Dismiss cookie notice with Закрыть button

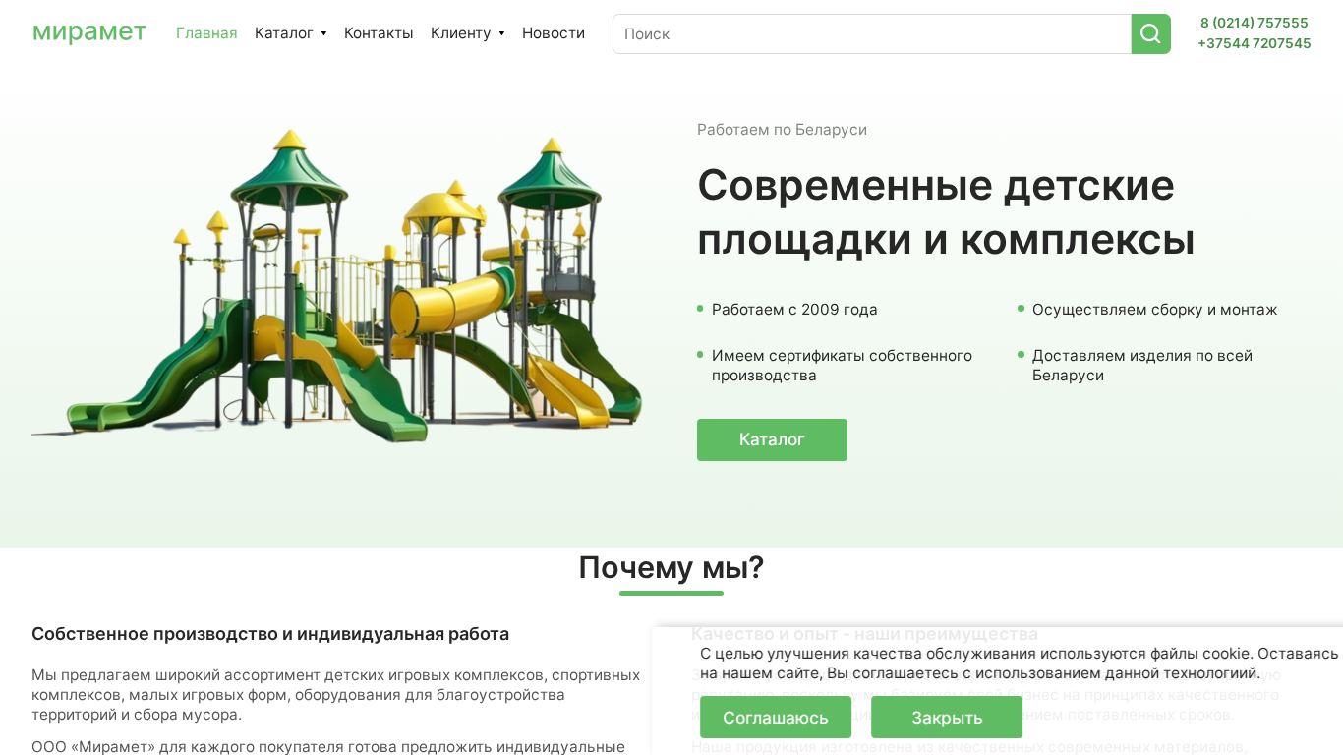click(947, 718)
